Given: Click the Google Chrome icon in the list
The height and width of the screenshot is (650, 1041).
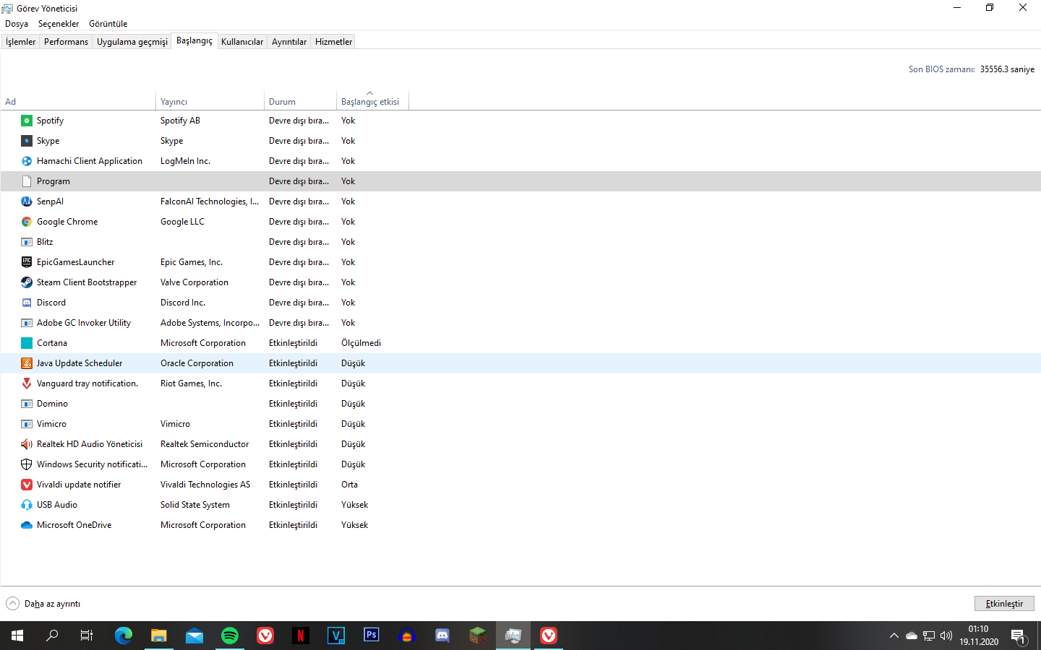Looking at the screenshot, I should click(x=27, y=222).
